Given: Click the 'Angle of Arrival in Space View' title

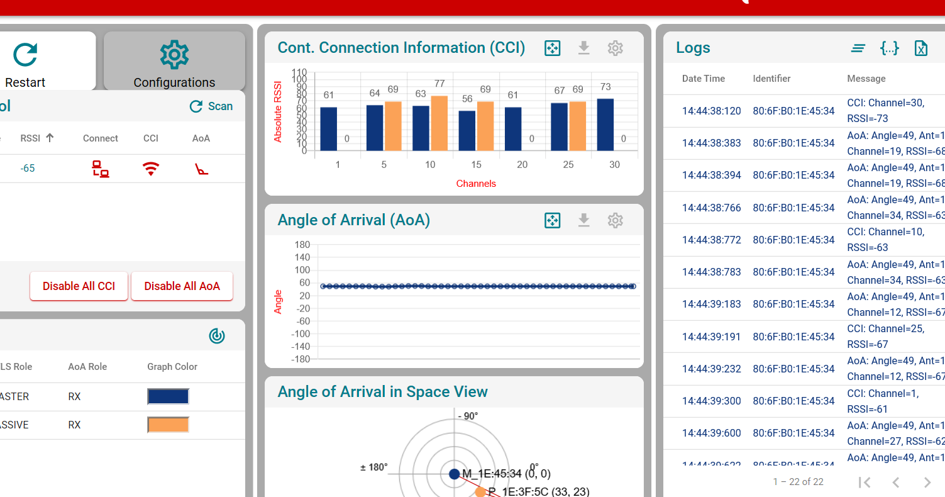Looking at the screenshot, I should pyautogui.click(x=383, y=392).
